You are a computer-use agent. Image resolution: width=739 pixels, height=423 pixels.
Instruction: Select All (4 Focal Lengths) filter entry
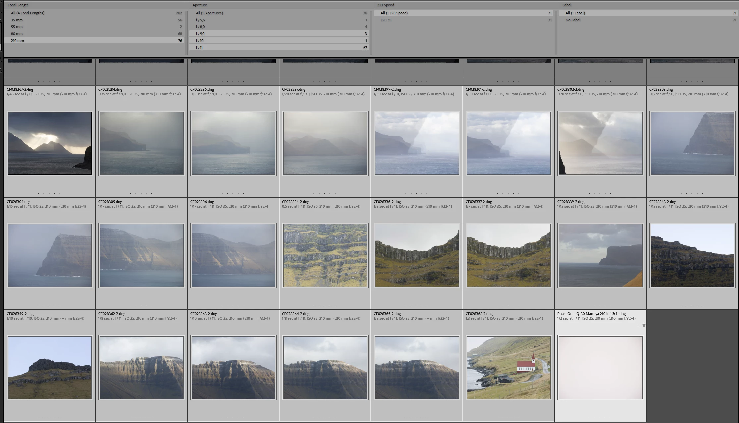tap(28, 13)
